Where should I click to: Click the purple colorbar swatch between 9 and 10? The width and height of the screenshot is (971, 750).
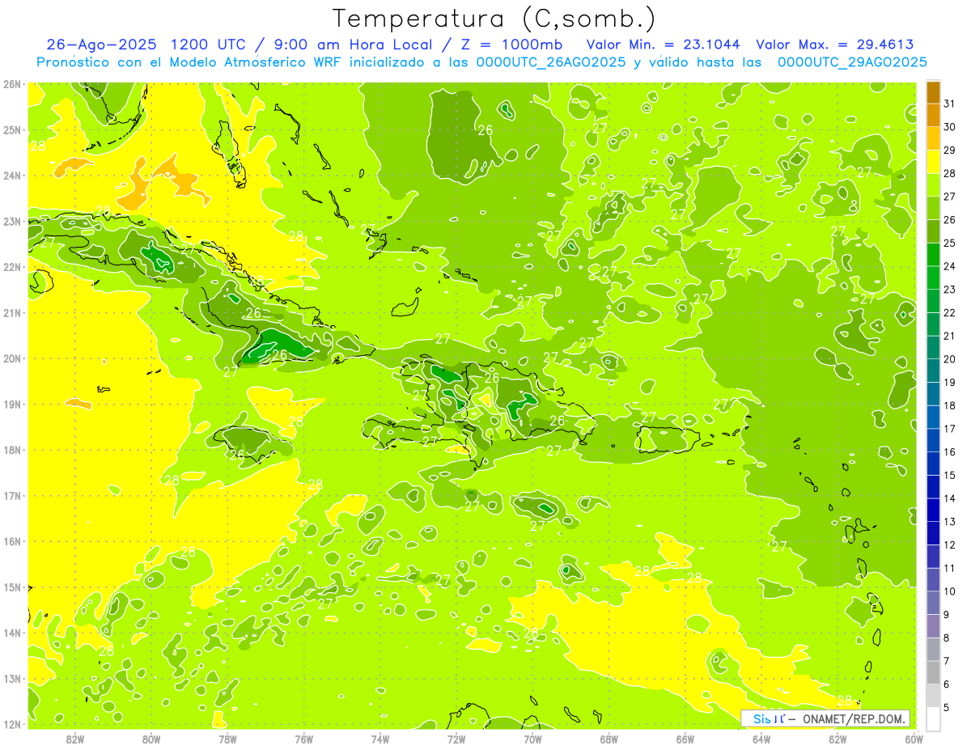click(x=933, y=603)
